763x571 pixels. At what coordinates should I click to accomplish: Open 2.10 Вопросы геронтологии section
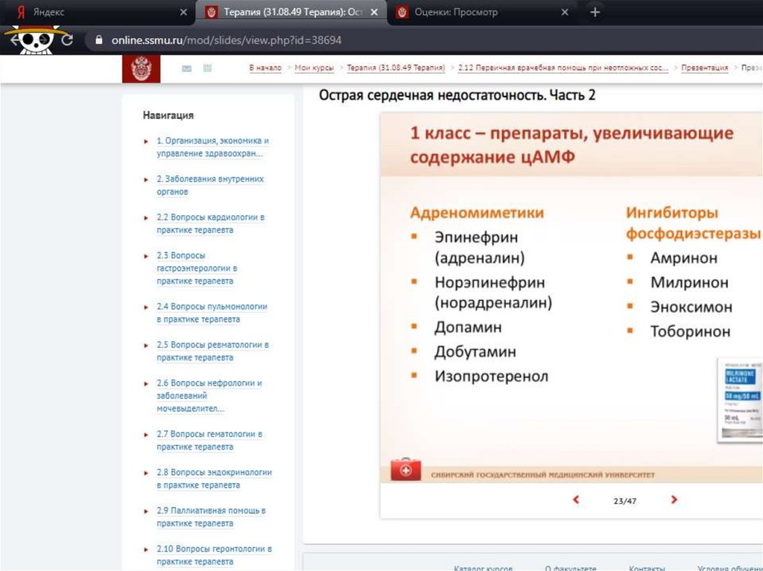click(x=214, y=555)
